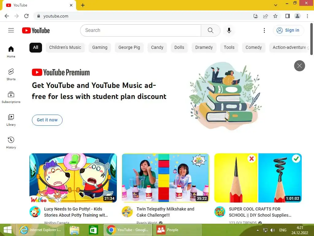Open the Chrome three-dot menu

[307, 16]
